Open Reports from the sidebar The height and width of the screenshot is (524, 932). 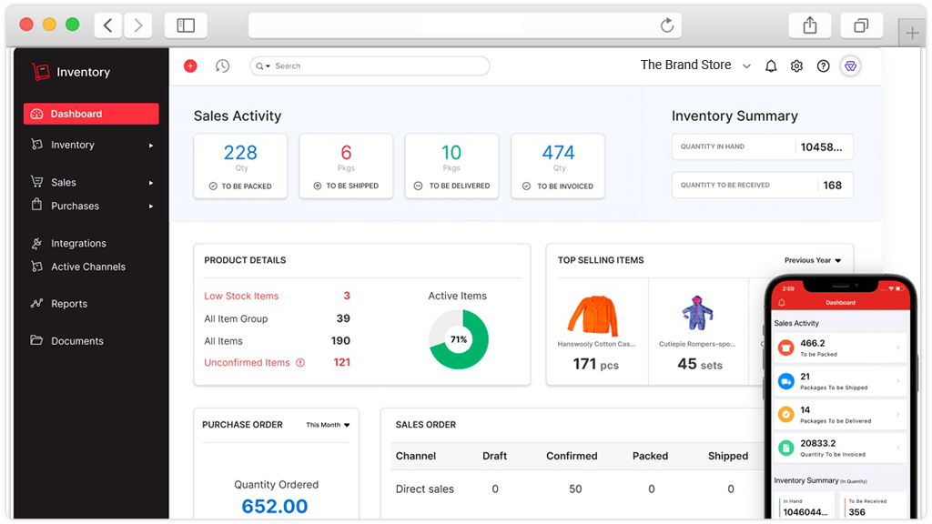pos(69,304)
